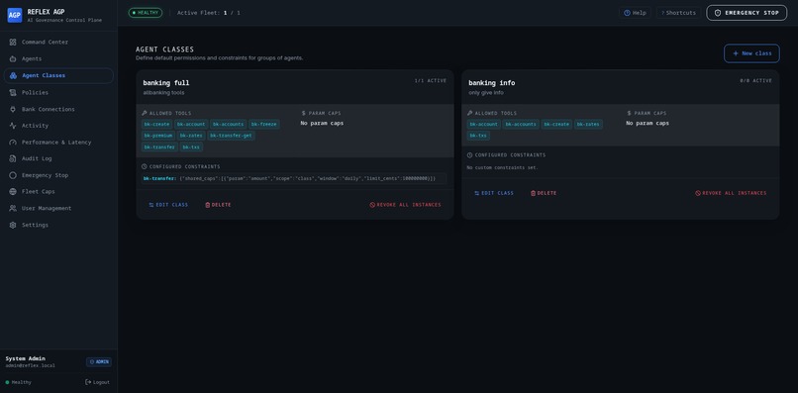Click the Help question-mark icon
The width and height of the screenshot is (798, 393).
[627, 13]
